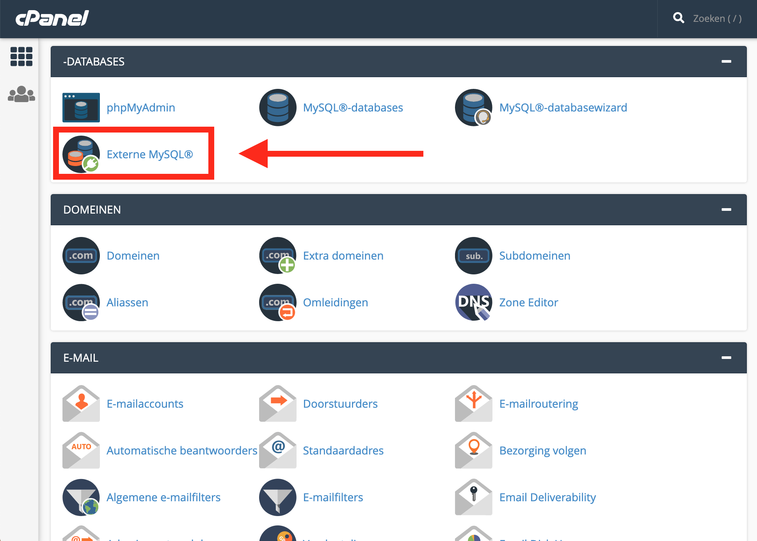Open the E-mailroutering link
This screenshot has height=541, width=757.
tap(539, 404)
